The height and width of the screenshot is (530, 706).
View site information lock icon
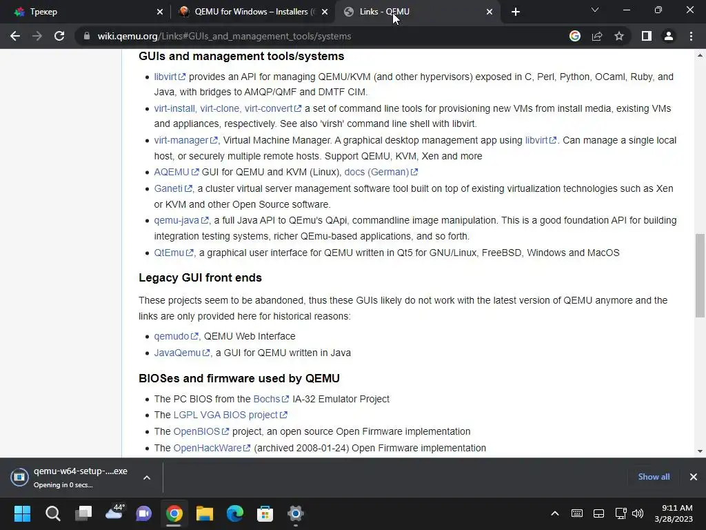click(86, 36)
